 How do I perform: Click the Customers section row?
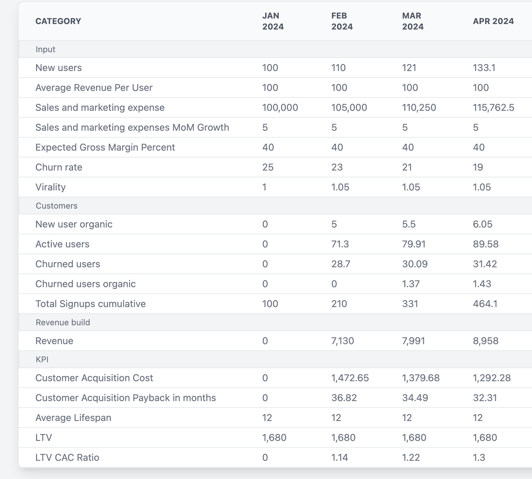(275, 206)
